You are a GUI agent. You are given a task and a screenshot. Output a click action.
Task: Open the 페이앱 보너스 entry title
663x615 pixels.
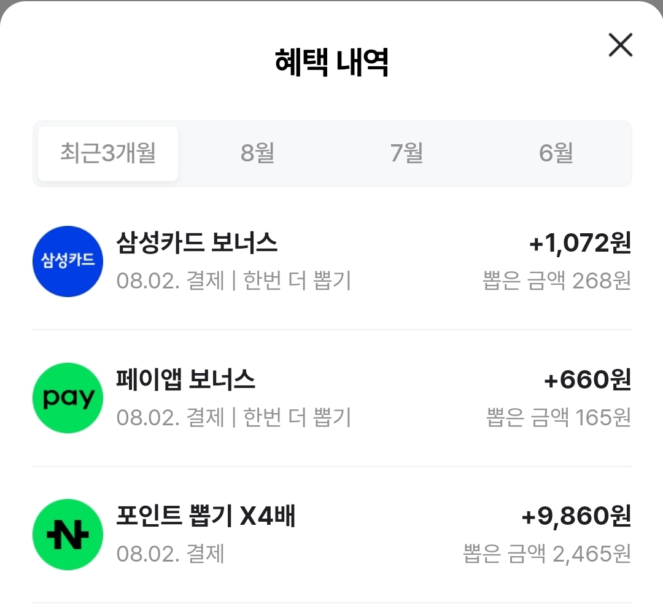click(x=185, y=380)
